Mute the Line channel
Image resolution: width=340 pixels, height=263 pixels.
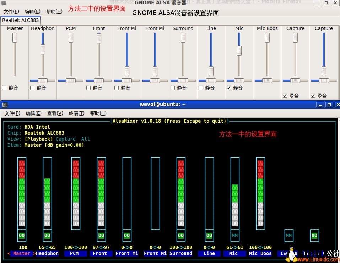pos(201,88)
